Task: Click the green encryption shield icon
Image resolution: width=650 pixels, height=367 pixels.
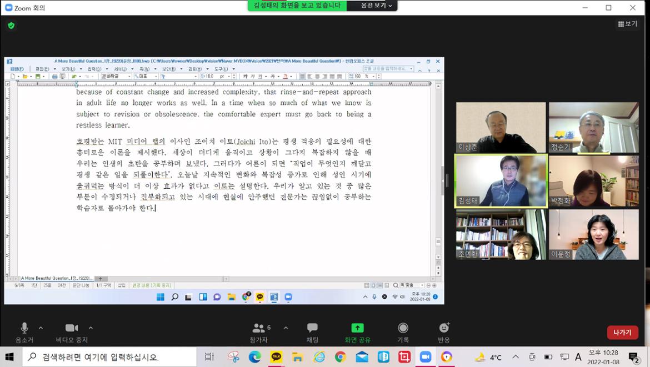Action: click(11, 26)
